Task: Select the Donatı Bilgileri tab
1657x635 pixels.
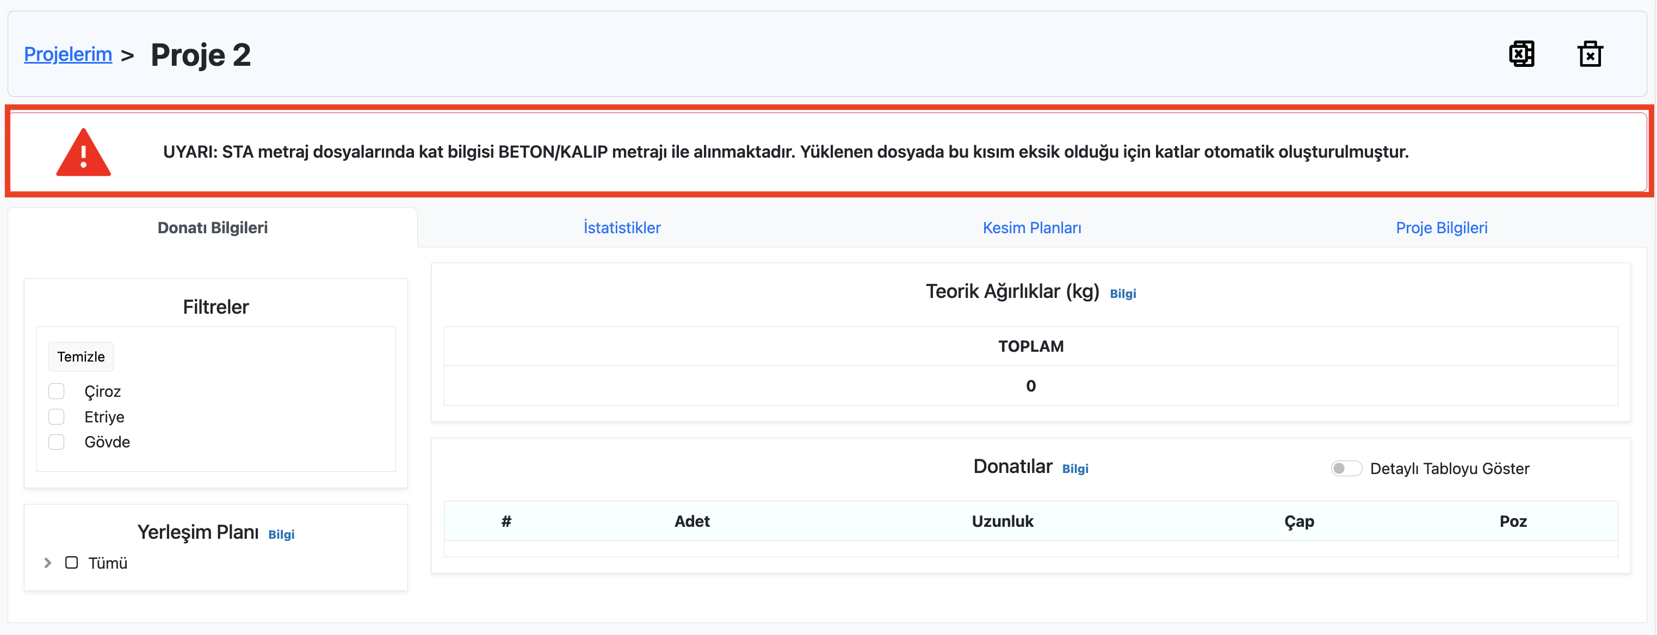Action: pos(212,227)
